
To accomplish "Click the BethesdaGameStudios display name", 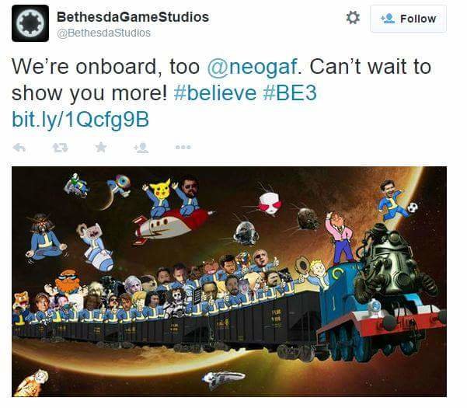I will tap(133, 16).
